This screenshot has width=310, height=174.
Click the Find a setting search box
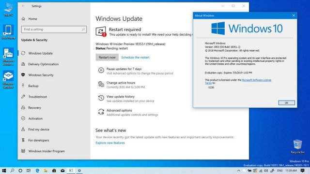point(54,29)
